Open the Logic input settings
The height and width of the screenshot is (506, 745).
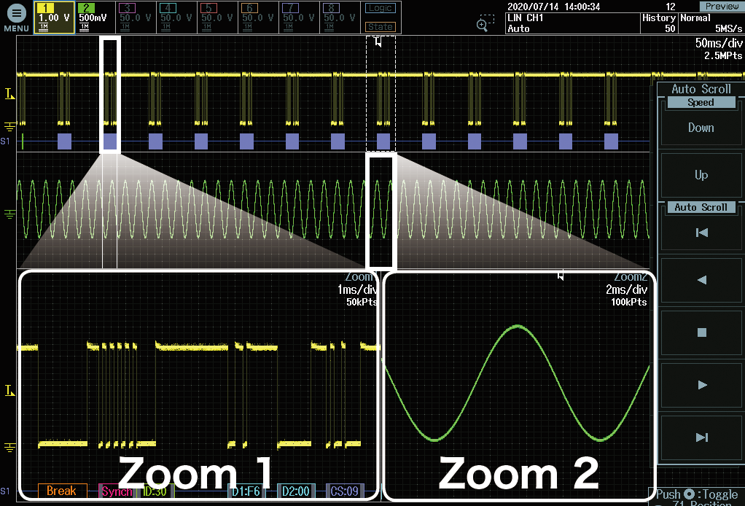[381, 8]
